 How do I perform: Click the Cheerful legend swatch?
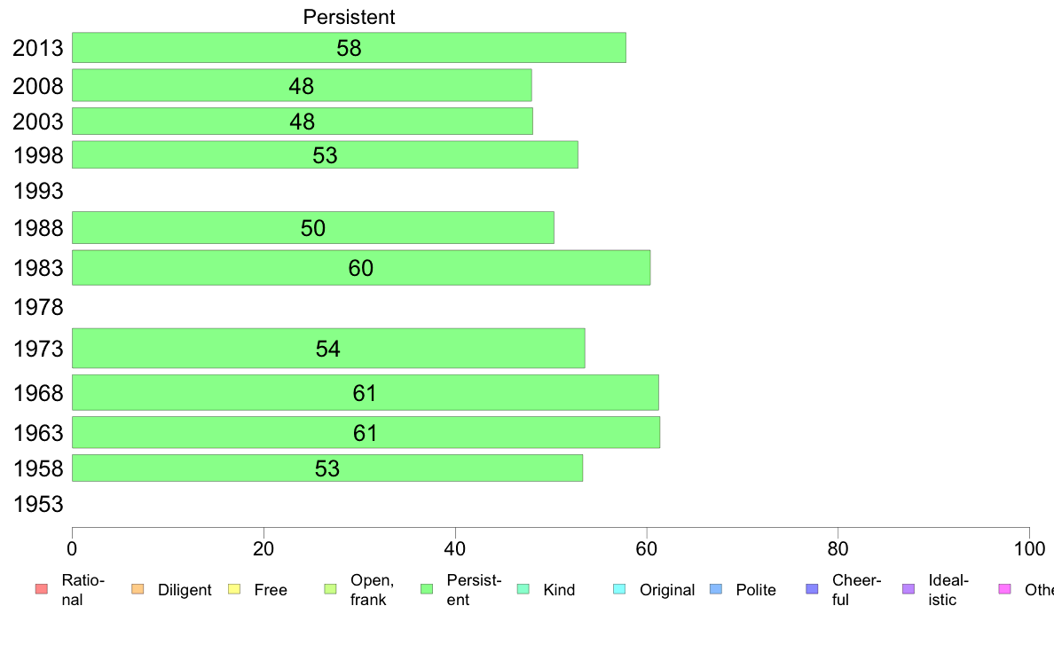pyautogui.click(x=812, y=589)
